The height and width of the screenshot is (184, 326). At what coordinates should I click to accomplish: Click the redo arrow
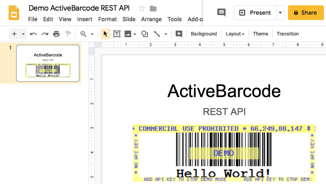tap(45, 34)
